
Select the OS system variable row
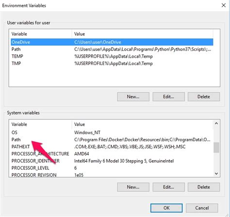(x=112, y=133)
